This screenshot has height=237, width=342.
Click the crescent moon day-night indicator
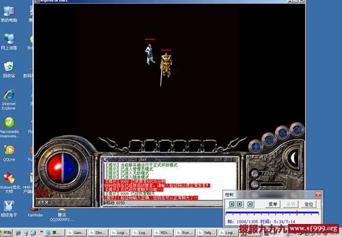pos(293,158)
